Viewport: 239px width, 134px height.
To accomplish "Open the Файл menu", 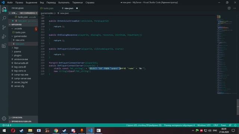I will click(10, 3).
